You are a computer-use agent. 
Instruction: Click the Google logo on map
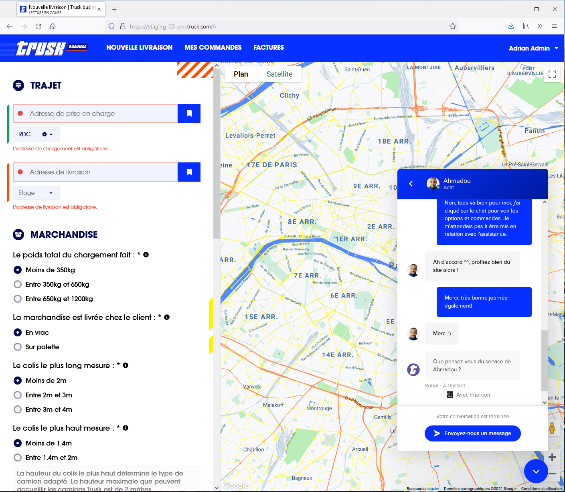(x=235, y=486)
